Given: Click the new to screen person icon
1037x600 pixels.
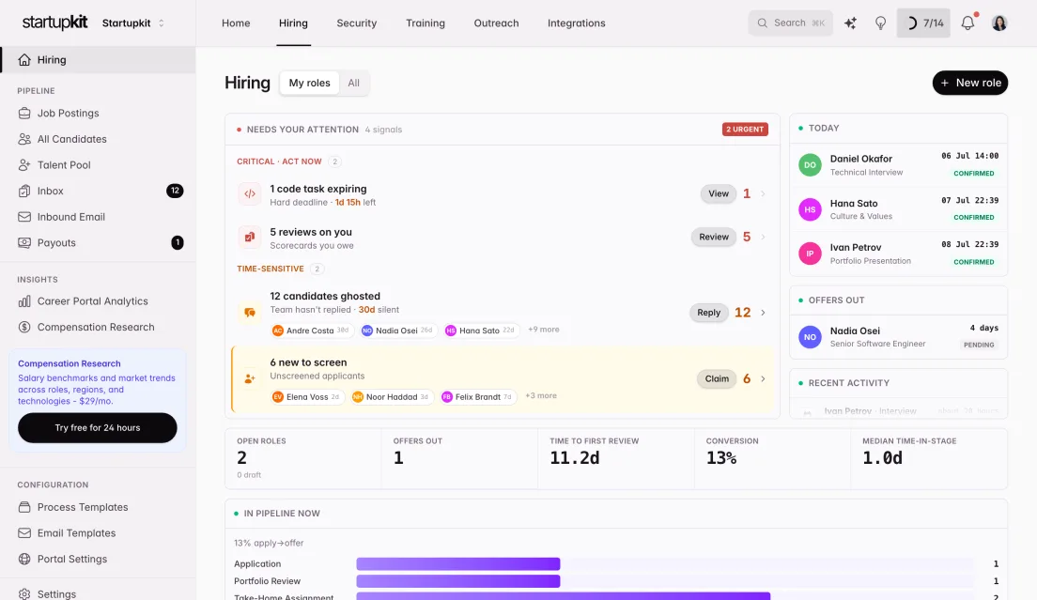Looking at the screenshot, I should (249, 378).
